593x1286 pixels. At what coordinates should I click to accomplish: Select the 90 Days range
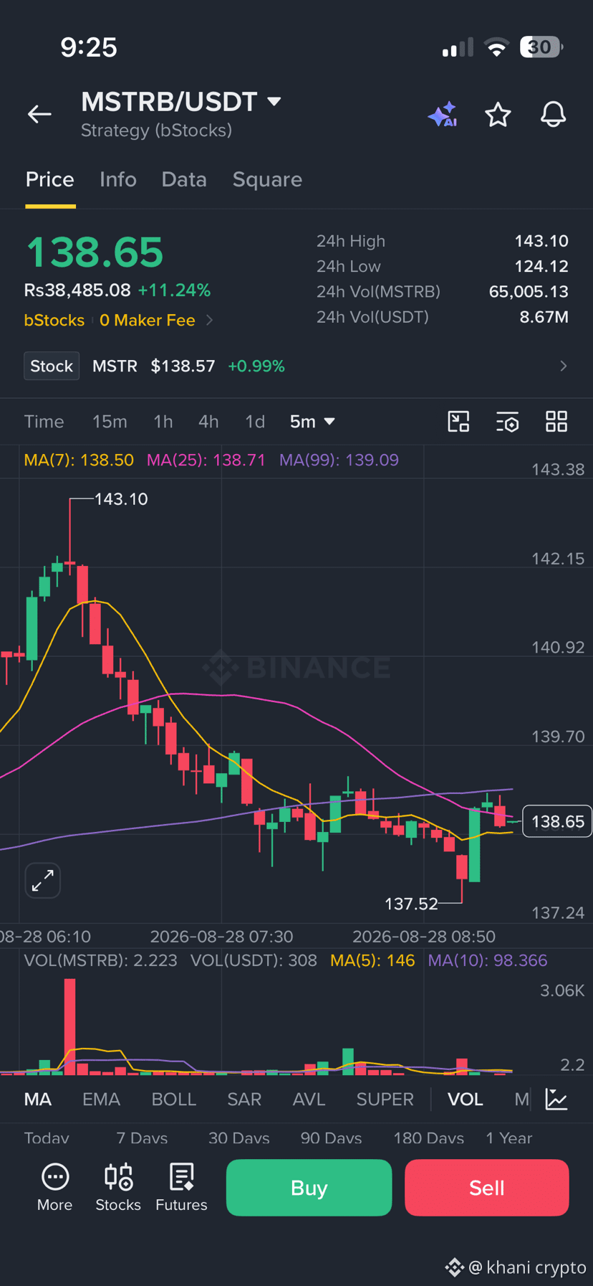coord(331,1138)
